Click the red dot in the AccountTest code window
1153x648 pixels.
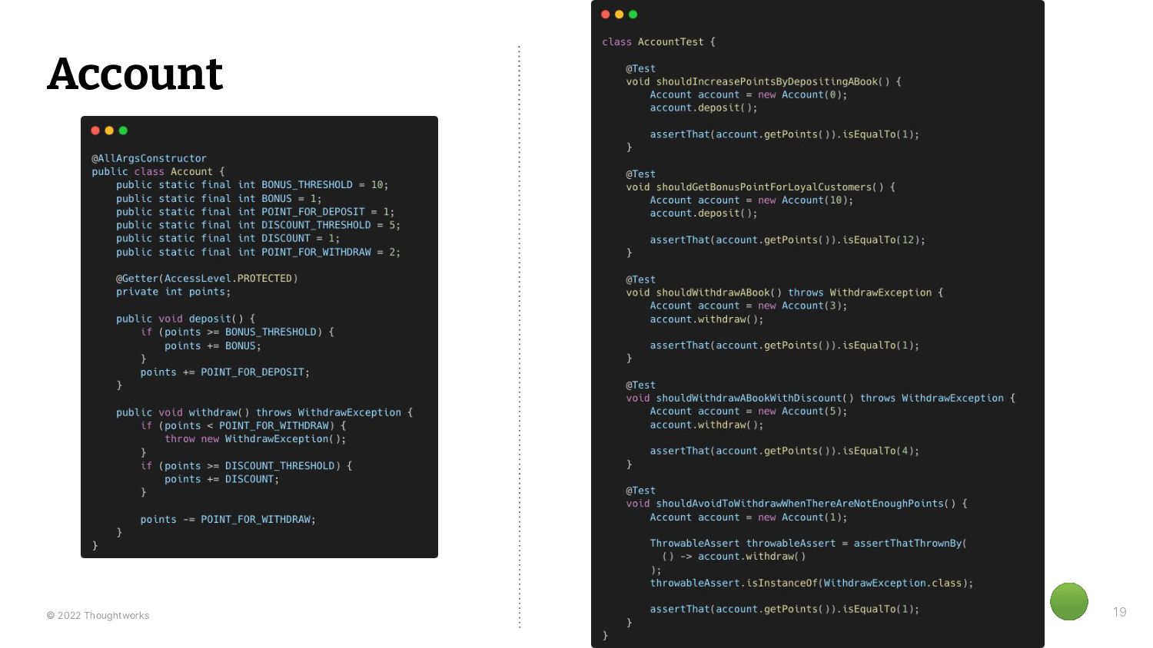click(606, 15)
